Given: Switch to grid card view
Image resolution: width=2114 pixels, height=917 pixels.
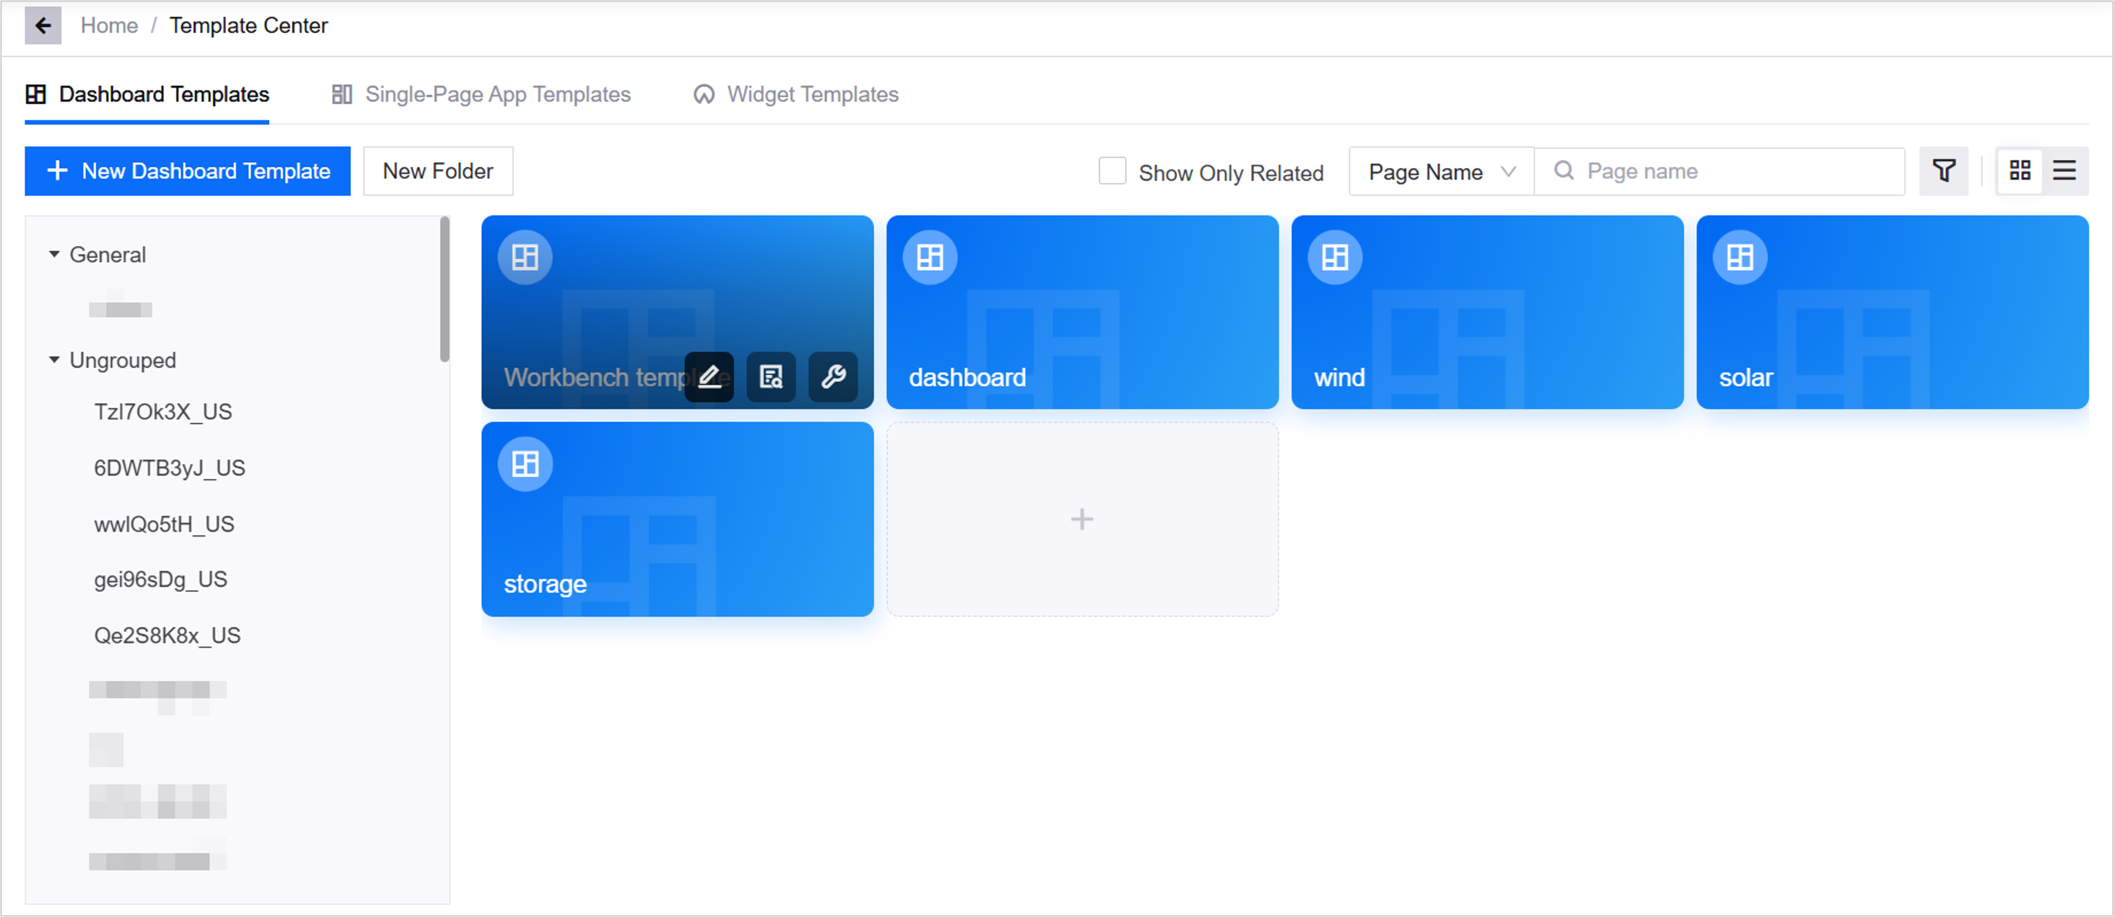Looking at the screenshot, I should point(2020,171).
